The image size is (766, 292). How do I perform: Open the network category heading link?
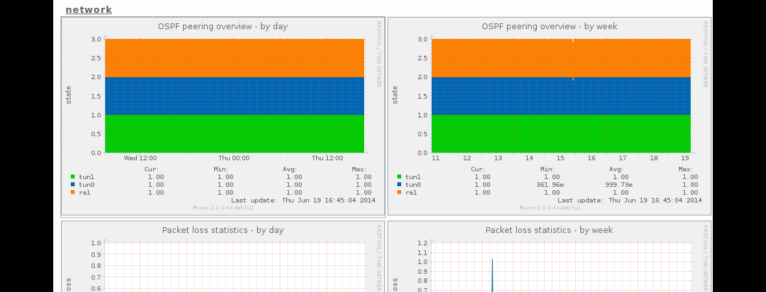tap(88, 10)
